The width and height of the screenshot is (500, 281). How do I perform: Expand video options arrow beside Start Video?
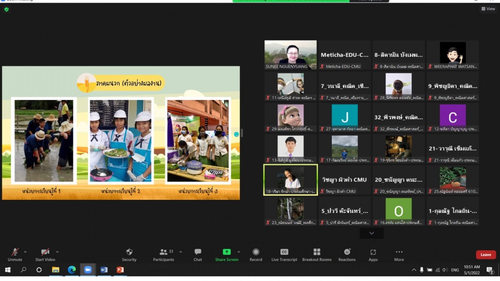coord(57,252)
